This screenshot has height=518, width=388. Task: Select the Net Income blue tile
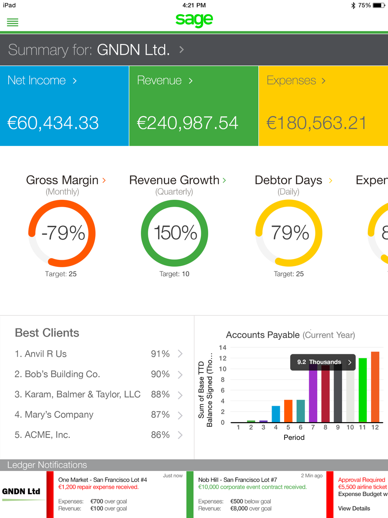pyautogui.click(x=64, y=106)
